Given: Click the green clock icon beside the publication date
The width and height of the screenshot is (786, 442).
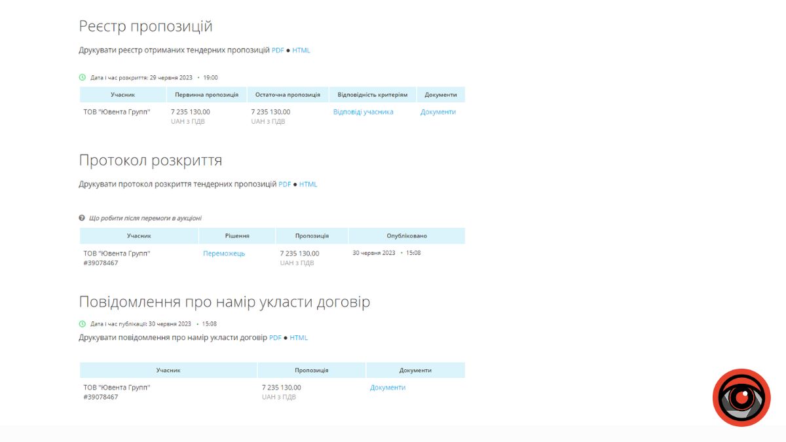Looking at the screenshot, I should click(x=83, y=323).
